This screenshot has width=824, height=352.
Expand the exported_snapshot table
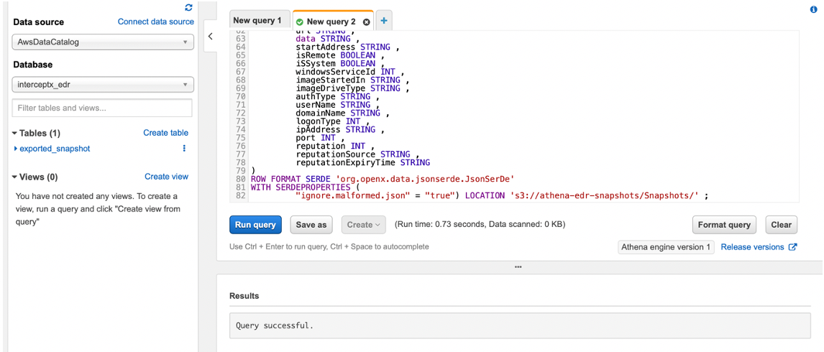pos(16,149)
